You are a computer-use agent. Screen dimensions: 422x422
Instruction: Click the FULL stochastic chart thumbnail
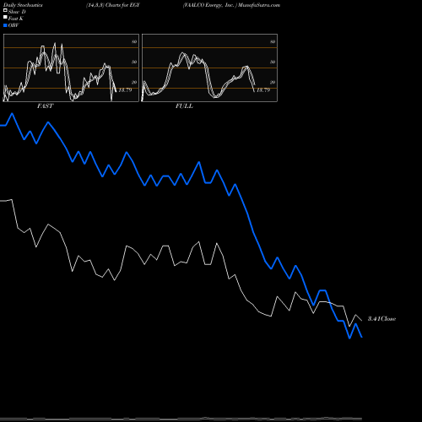pos(209,68)
